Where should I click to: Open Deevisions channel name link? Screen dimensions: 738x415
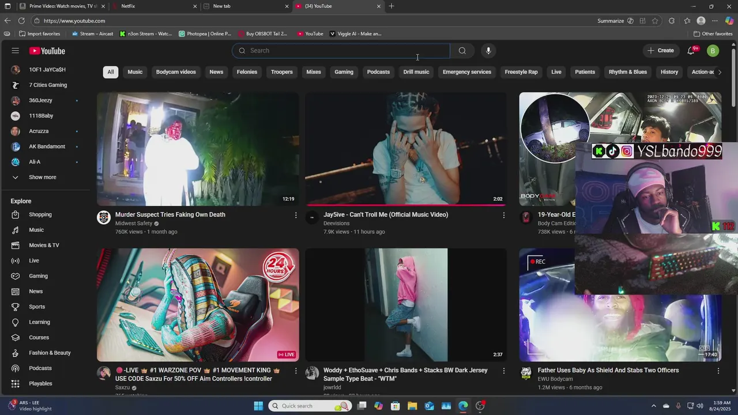337,223
